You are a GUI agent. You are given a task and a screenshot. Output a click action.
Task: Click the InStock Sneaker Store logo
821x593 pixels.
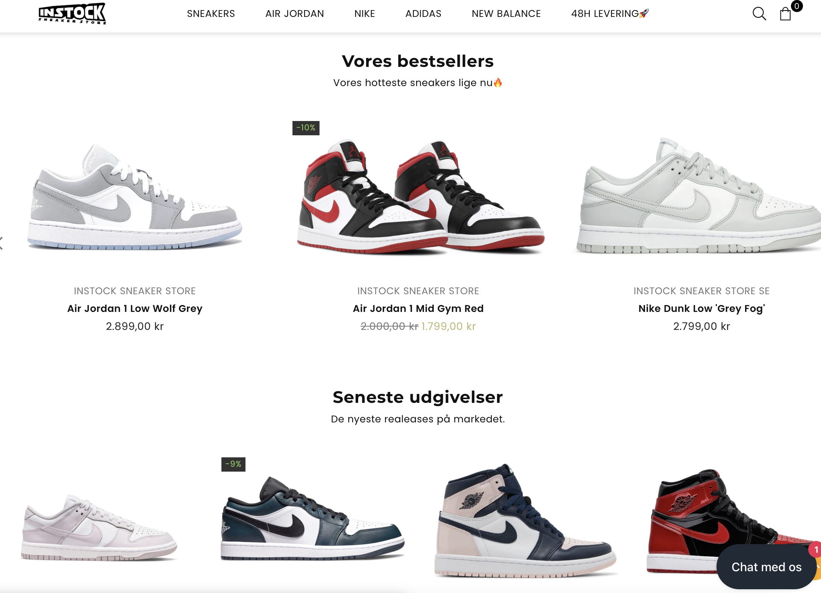pyautogui.click(x=72, y=14)
